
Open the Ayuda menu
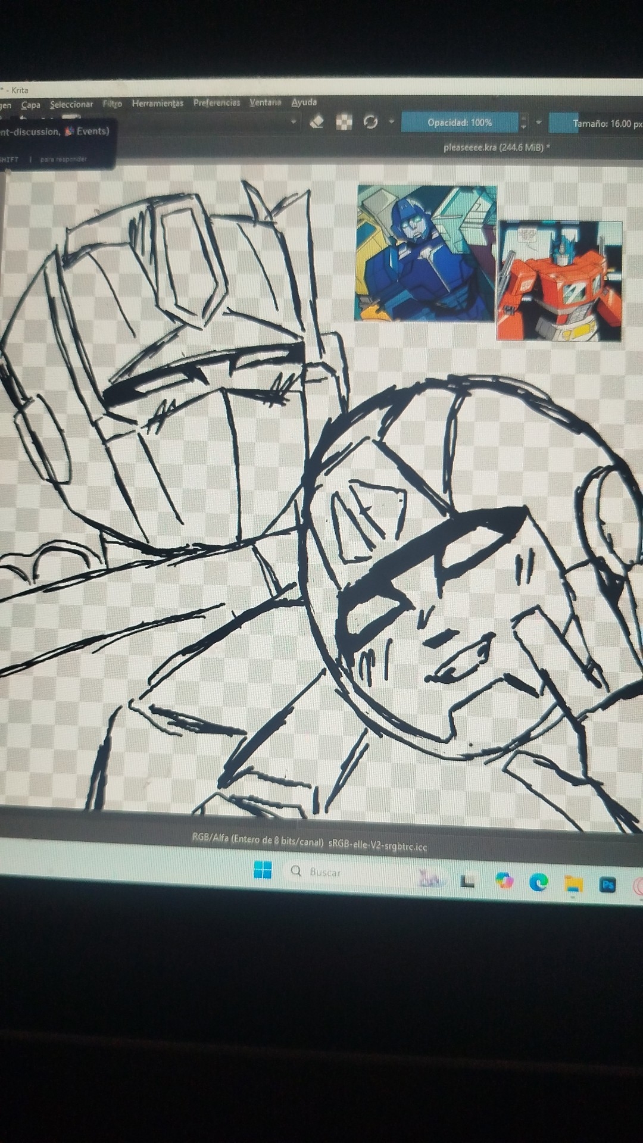pos(304,102)
